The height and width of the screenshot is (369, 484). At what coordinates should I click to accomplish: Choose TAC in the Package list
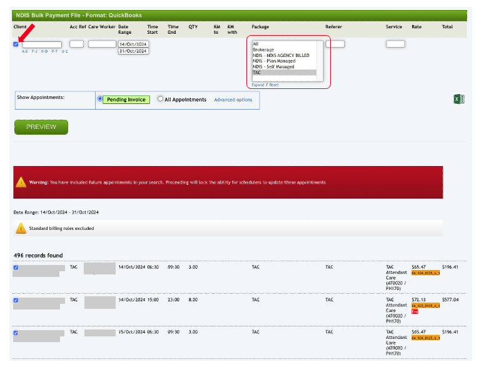point(285,73)
